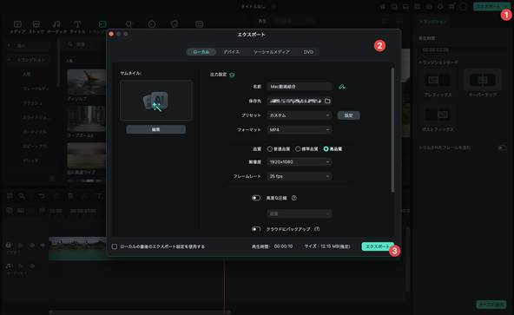Select the highlighted Transitions icon in main toolbar
Screen dimensions: 514x315
pos(102,24)
